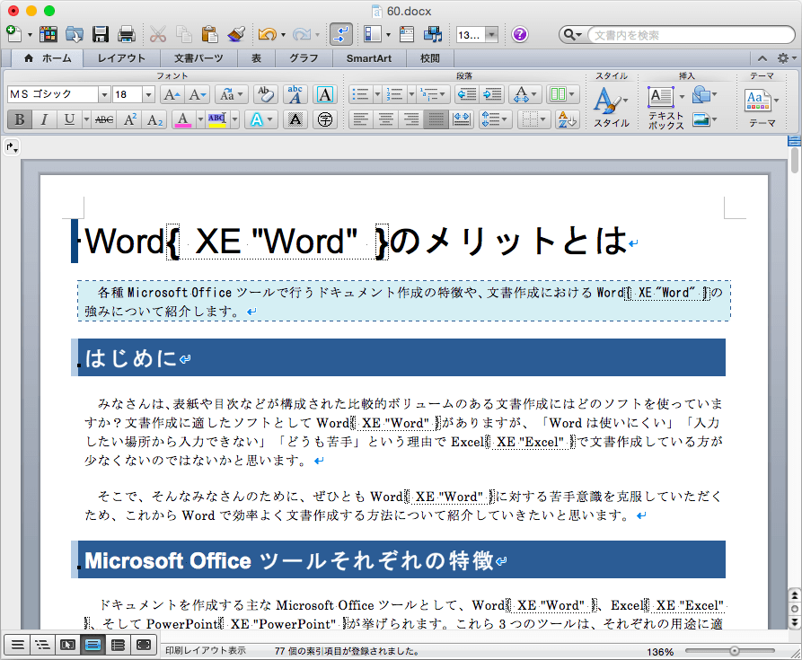Image resolution: width=802 pixels, height=660 pixels.
Task: Switch to SmartArt tab
Action: (369, 58)
